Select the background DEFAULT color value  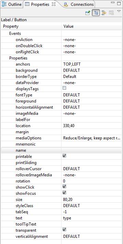coord(71,70)
